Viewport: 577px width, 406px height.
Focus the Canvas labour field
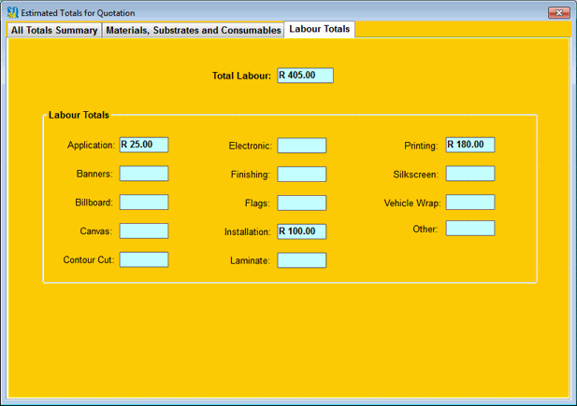click(x=144, y=231)
